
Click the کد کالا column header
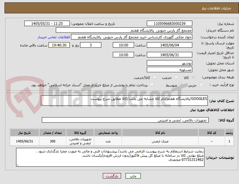[x=212, y=133]
